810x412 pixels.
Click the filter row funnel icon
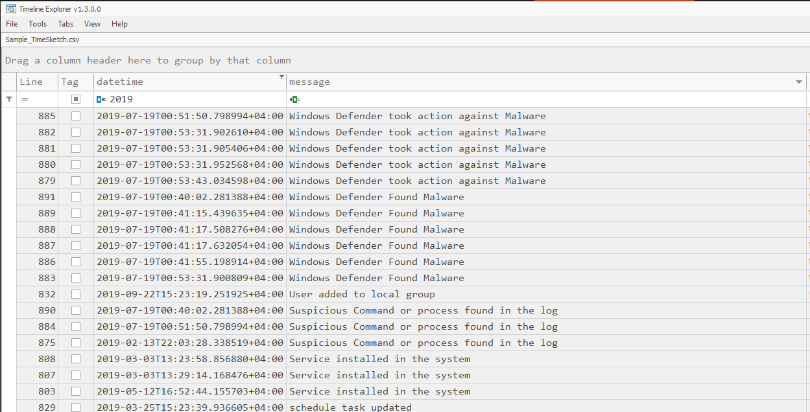[8, 99]
